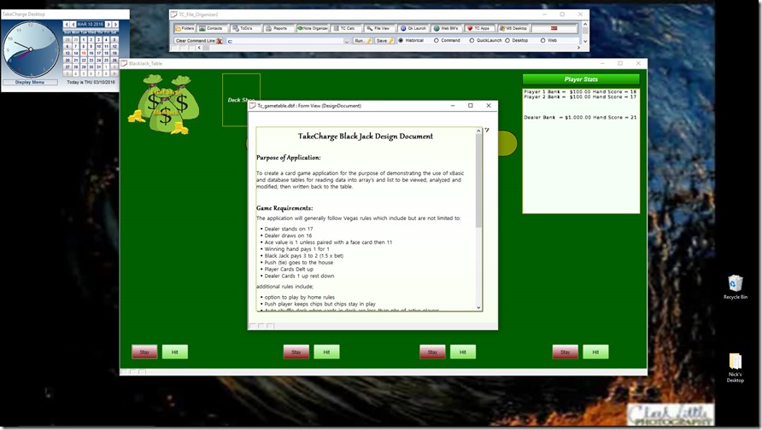Open Recycle Bin on desktop
The height and width of the screenshot is (430, 762).
pos(735,287)
